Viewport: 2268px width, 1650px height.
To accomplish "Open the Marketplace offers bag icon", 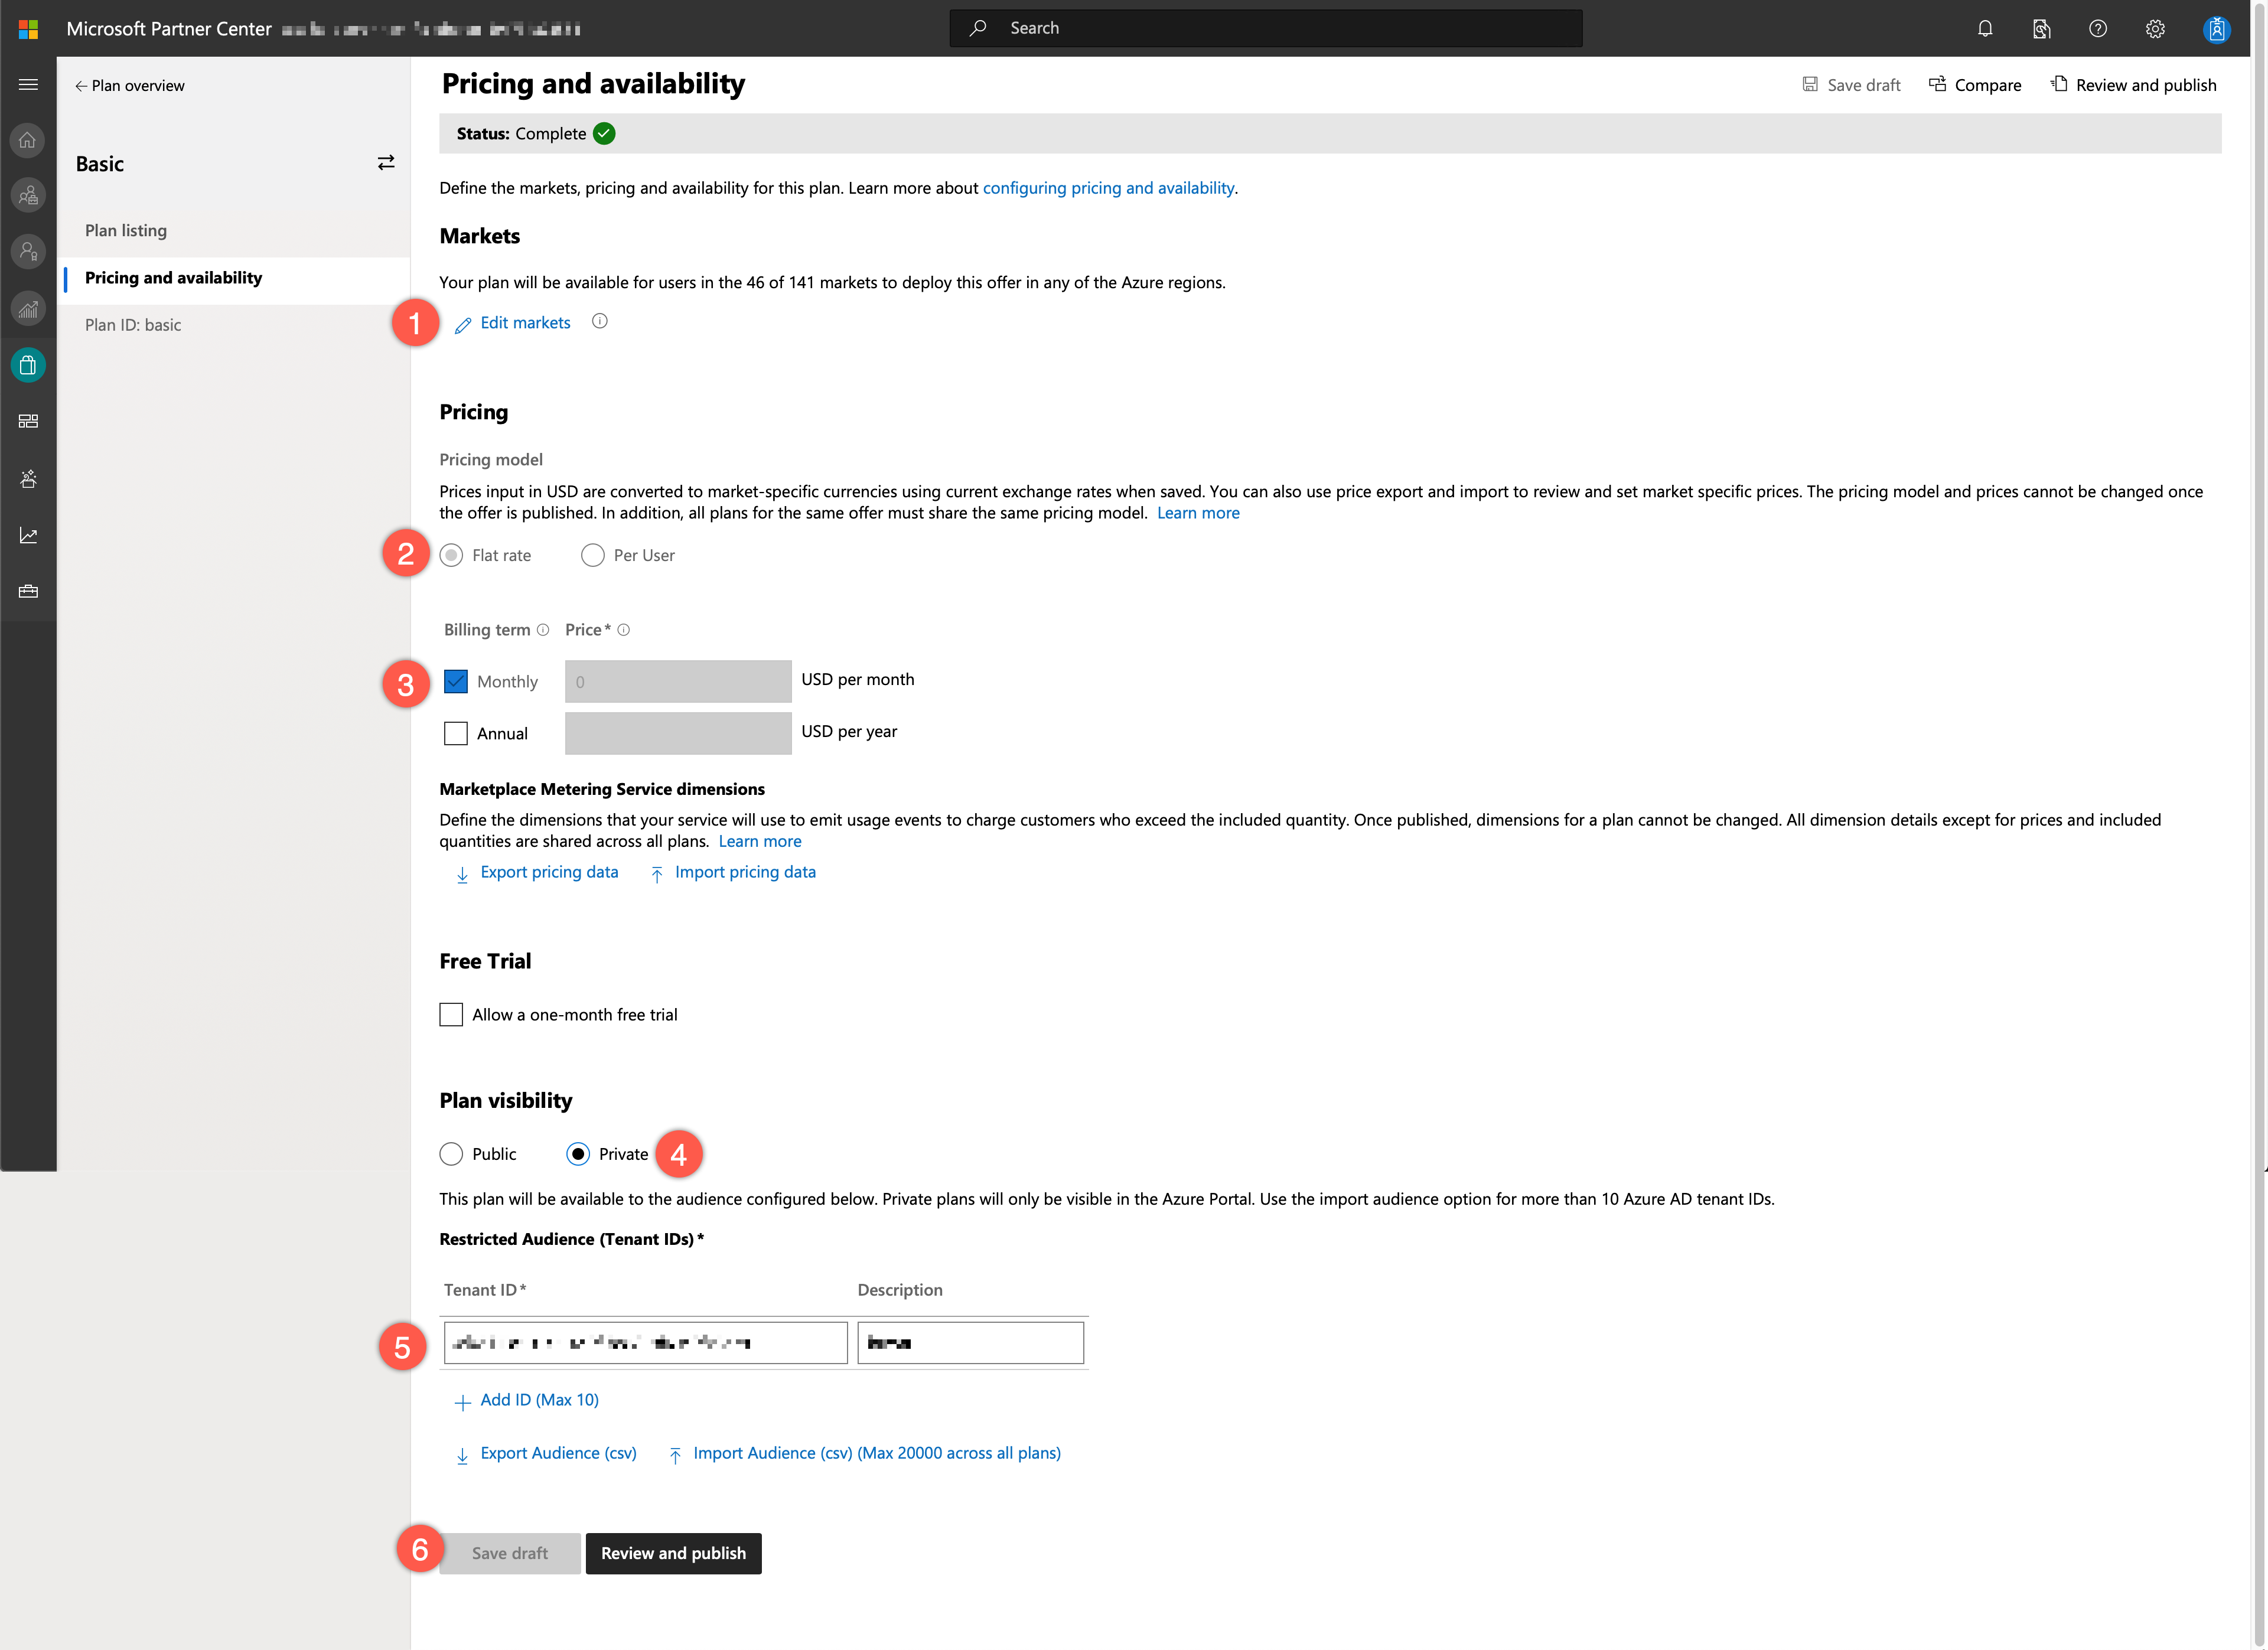I will (28, 365).
